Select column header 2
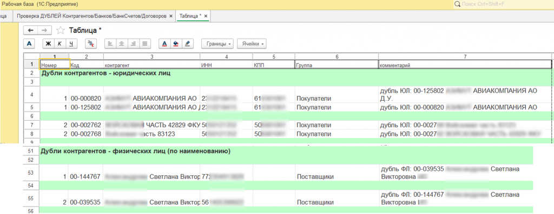 (86, 56)
